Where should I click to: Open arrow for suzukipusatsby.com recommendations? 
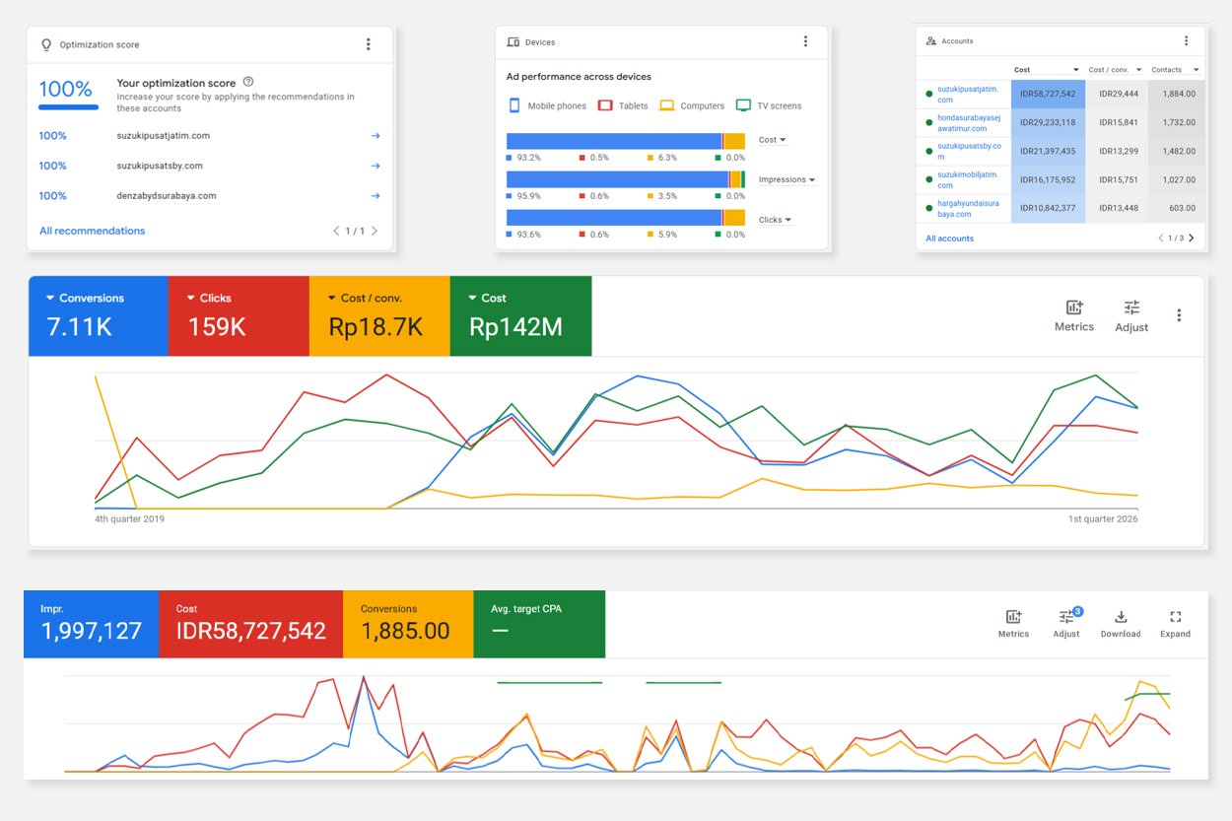click(x=376, y=166)
